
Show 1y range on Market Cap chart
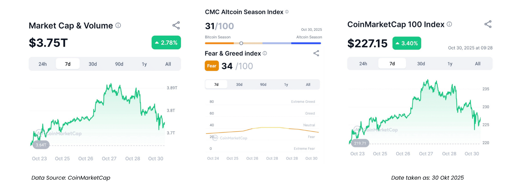click(x=144, y=64)
